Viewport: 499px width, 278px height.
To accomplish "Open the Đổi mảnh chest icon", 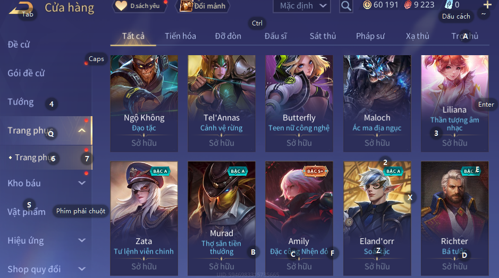I will 186,6.
